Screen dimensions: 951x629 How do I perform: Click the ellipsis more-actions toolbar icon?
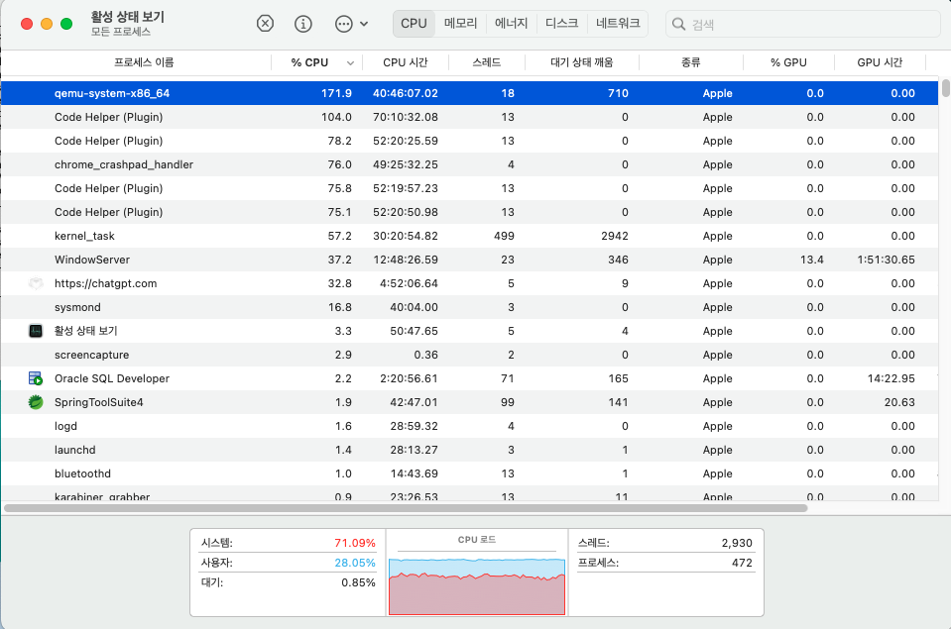[x=344, y=24]
